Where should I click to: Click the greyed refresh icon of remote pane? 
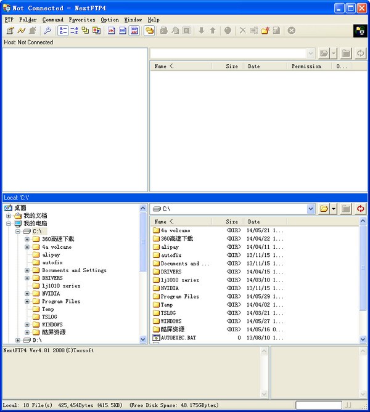(x=361, y=54)
